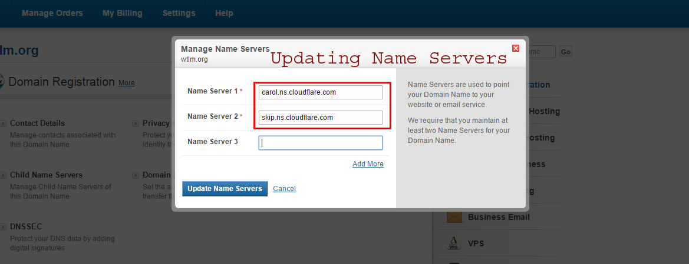Click the Domain Registration globe icon
Viewport: 689px width, 264px height.
[2, 82]
